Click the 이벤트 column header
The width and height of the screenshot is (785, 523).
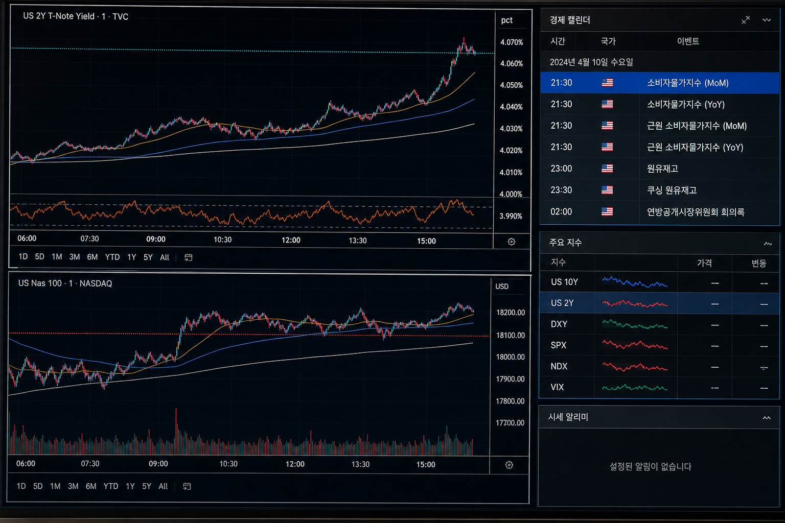coord(688,41)
